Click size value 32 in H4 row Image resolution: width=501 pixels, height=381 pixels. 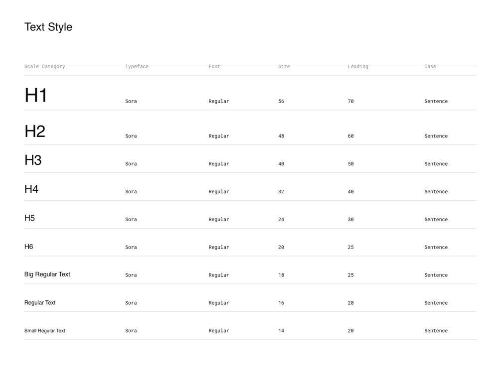(x=281, y=192)
